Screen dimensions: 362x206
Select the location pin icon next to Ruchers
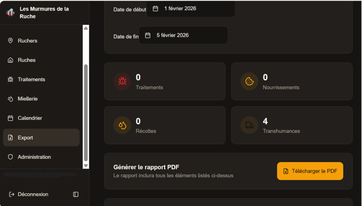11,41
